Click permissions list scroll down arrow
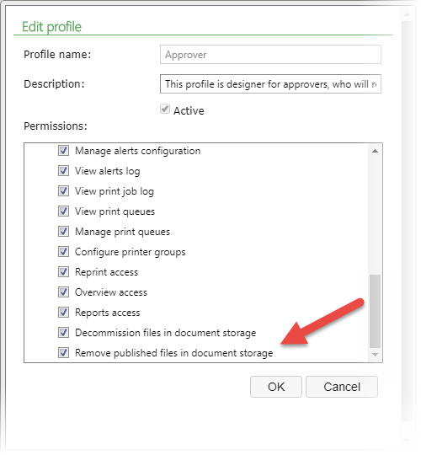 (x=375, y=355)
